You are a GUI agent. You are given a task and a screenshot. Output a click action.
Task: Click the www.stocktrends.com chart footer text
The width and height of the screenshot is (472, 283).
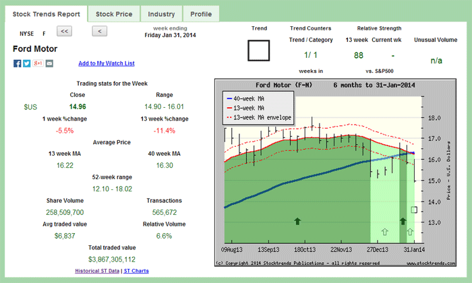point(431,263)
